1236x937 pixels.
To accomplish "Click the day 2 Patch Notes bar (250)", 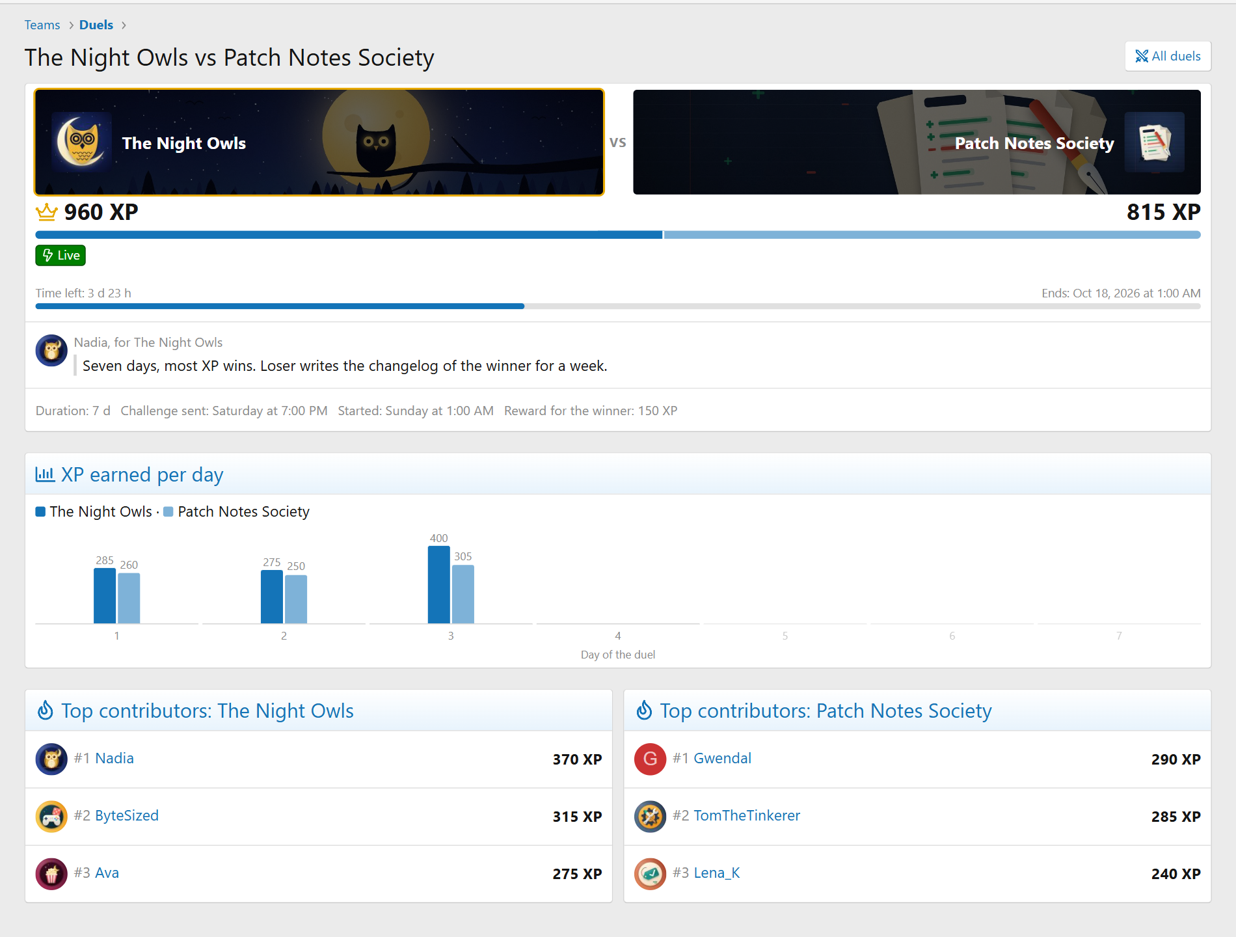I will [x=296, y=599].
